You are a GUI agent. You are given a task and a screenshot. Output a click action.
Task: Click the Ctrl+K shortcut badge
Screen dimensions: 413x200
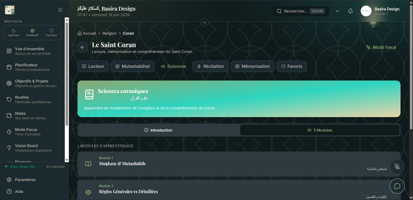(x=317, y=11)
